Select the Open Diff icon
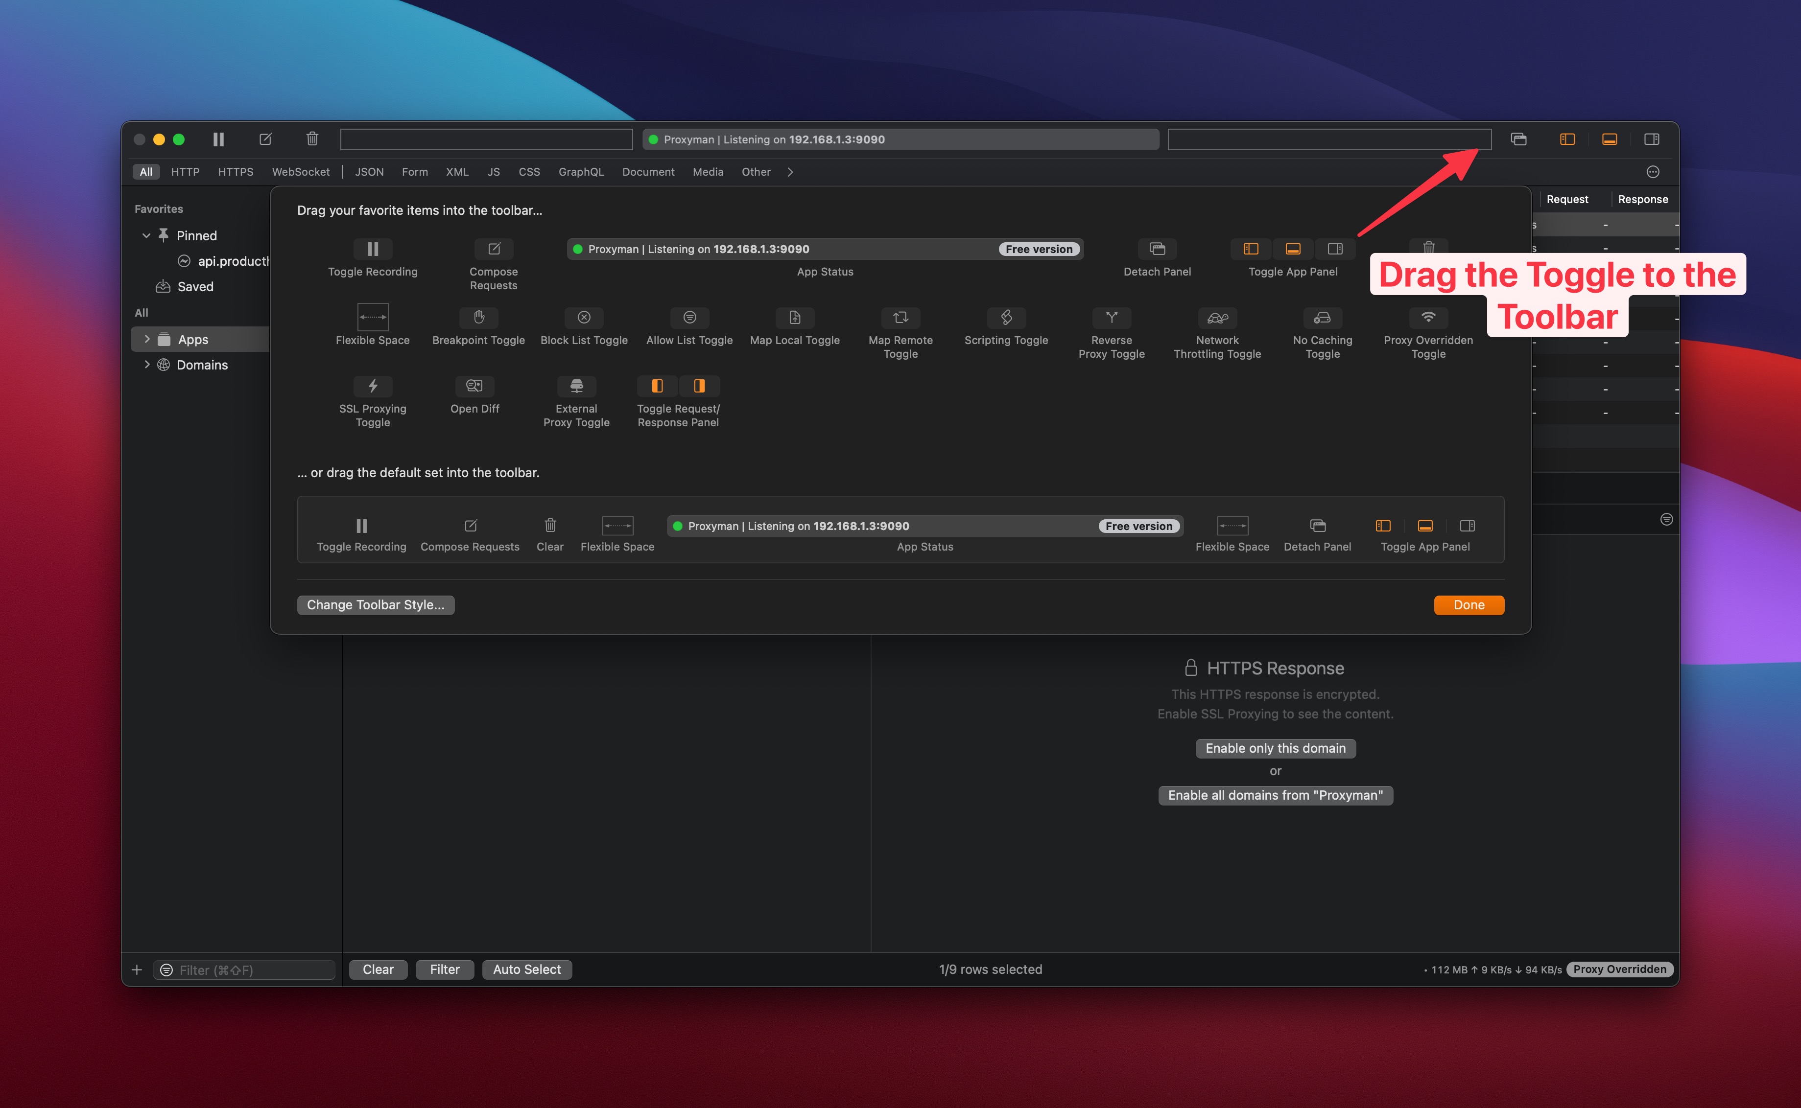This screenshot has width=1801, height=1108. 475,386
